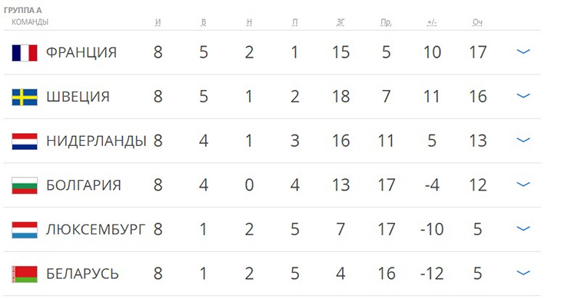The height and width of the screenshot is (299, 561).
Task: Expand the БОЛГАРИЯ row chevron
Action: [523, 184]
